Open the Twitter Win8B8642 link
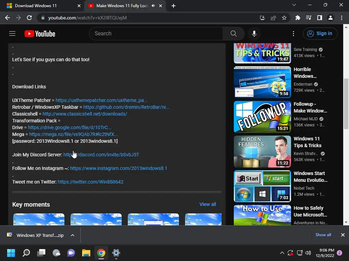The image size is (349, 261). tap(91, 182)
